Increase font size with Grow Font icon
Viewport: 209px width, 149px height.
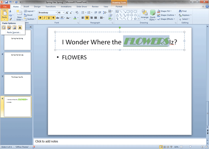pyautogui.click(x=67, y=12)
